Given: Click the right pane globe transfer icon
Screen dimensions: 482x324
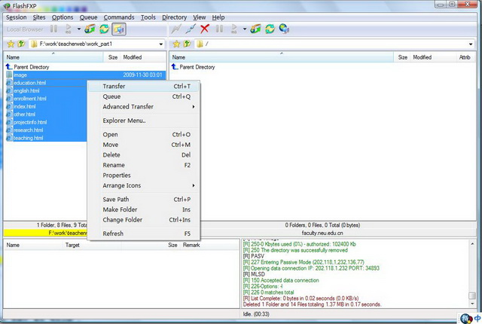Looking at the screenshot, I should pos(255,29).
